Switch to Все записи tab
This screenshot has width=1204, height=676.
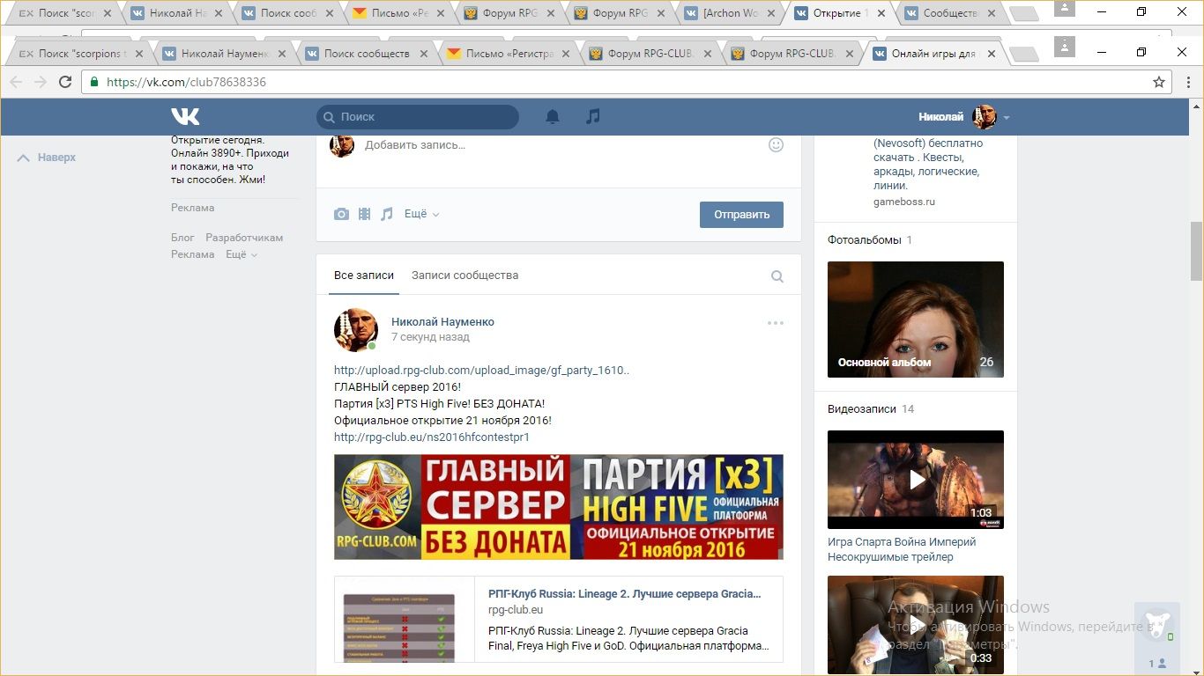click(x=364, y=276)
